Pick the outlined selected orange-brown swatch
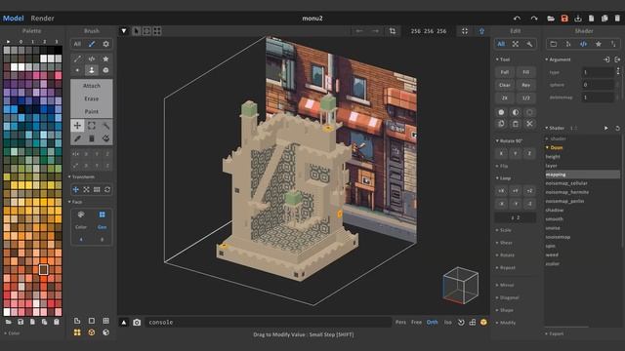Image resolution: width=625 pixels, height=351 pixels. point(43,270)
